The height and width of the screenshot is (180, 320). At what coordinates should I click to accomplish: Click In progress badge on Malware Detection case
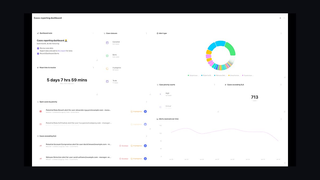pyautogui.click(x=137, y=159)
